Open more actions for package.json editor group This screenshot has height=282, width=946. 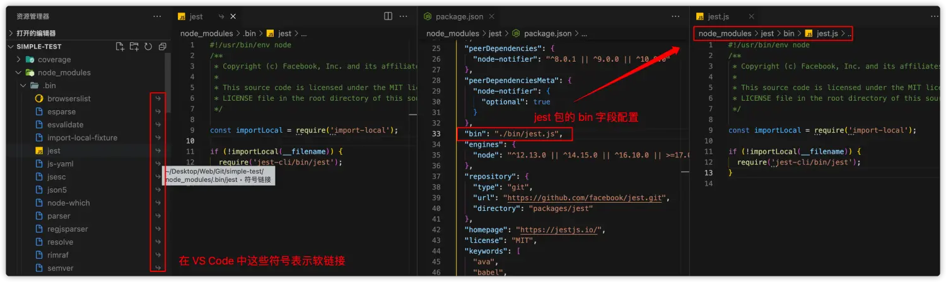[675, 16]
